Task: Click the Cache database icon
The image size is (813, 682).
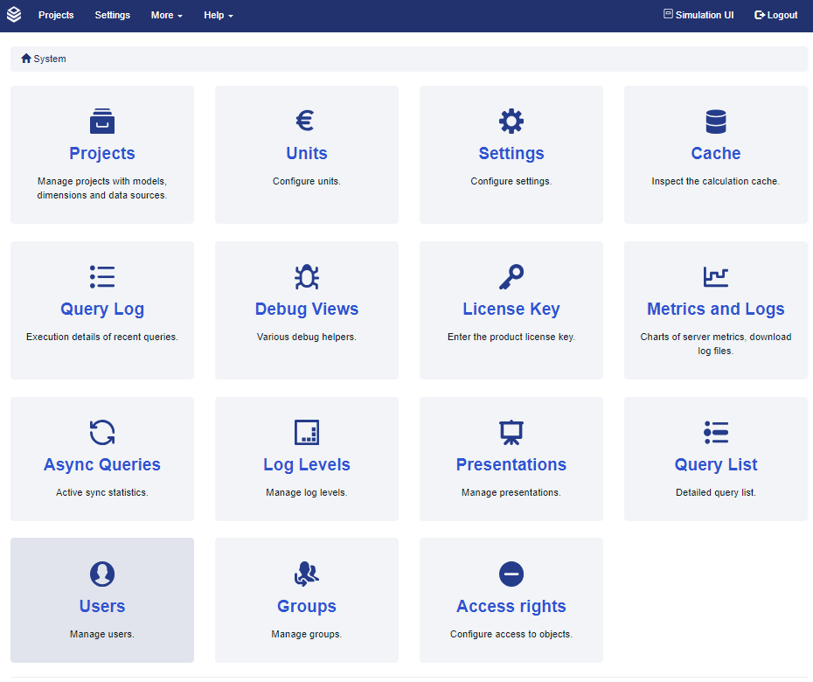Action: tap(716, 121)
